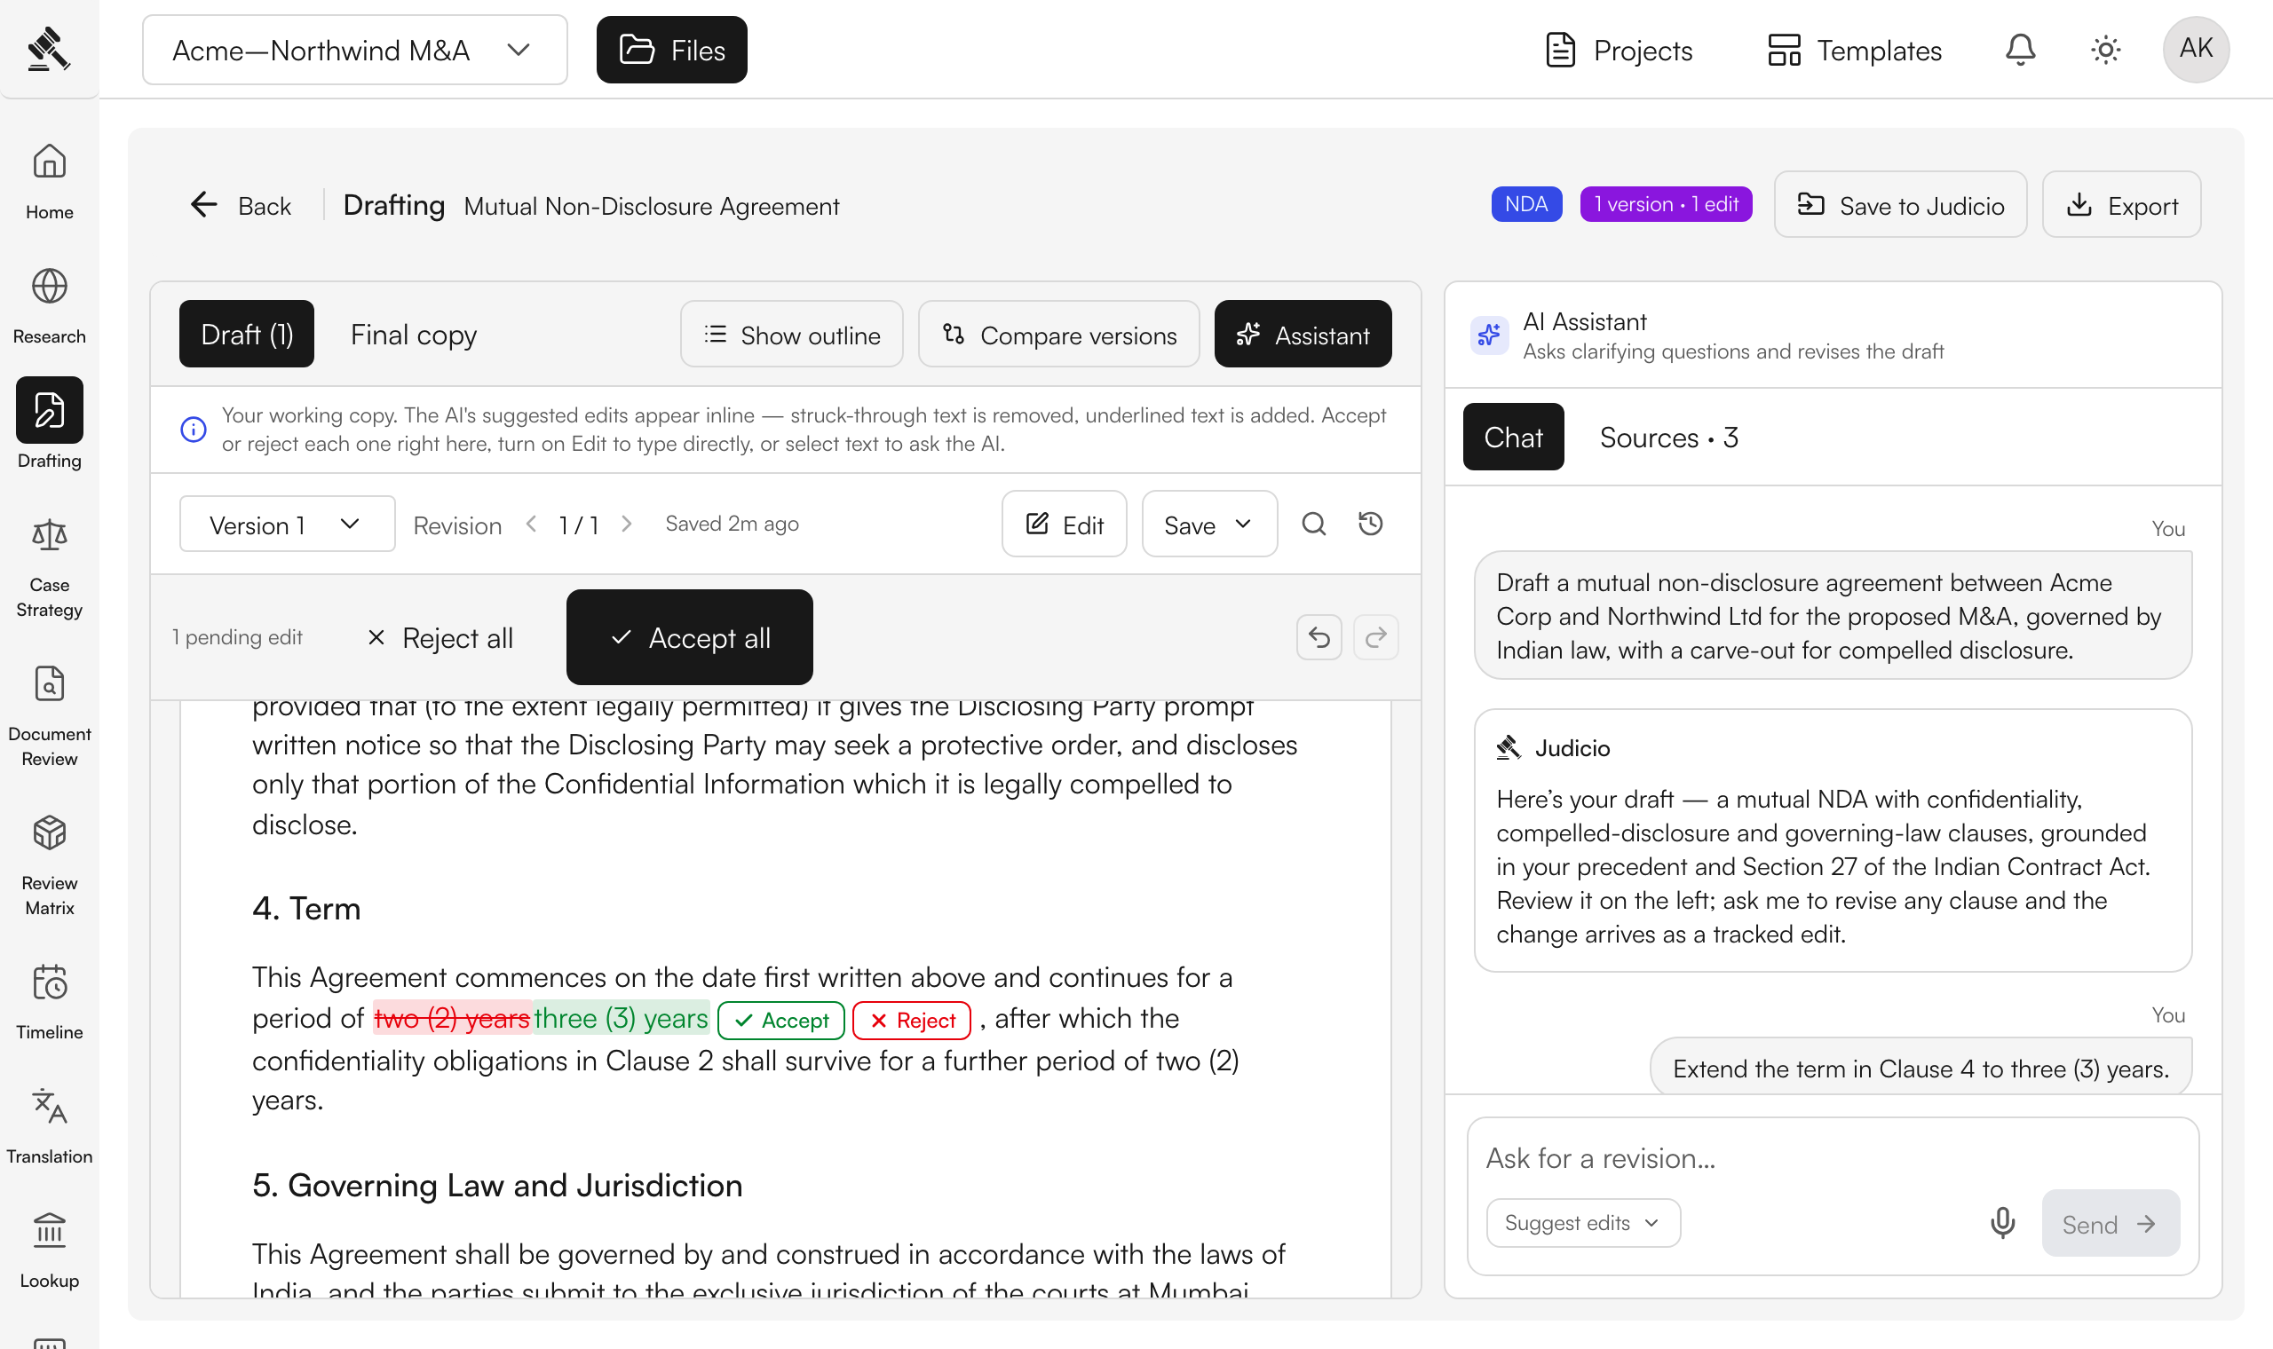Switch to the Final copy tab

414,335
